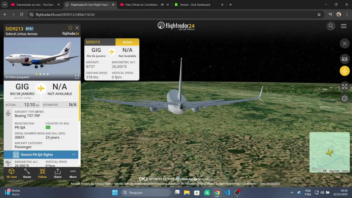Click registration PR-SJA text
This screenshot has height=198, width=352.
[x=20, y=128]
